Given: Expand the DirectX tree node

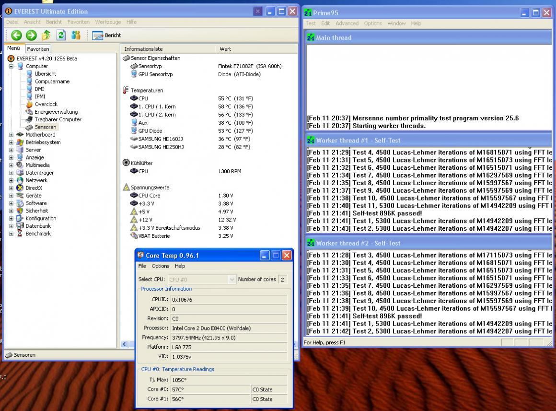Looking at the screenshot, I should [11, 188].
